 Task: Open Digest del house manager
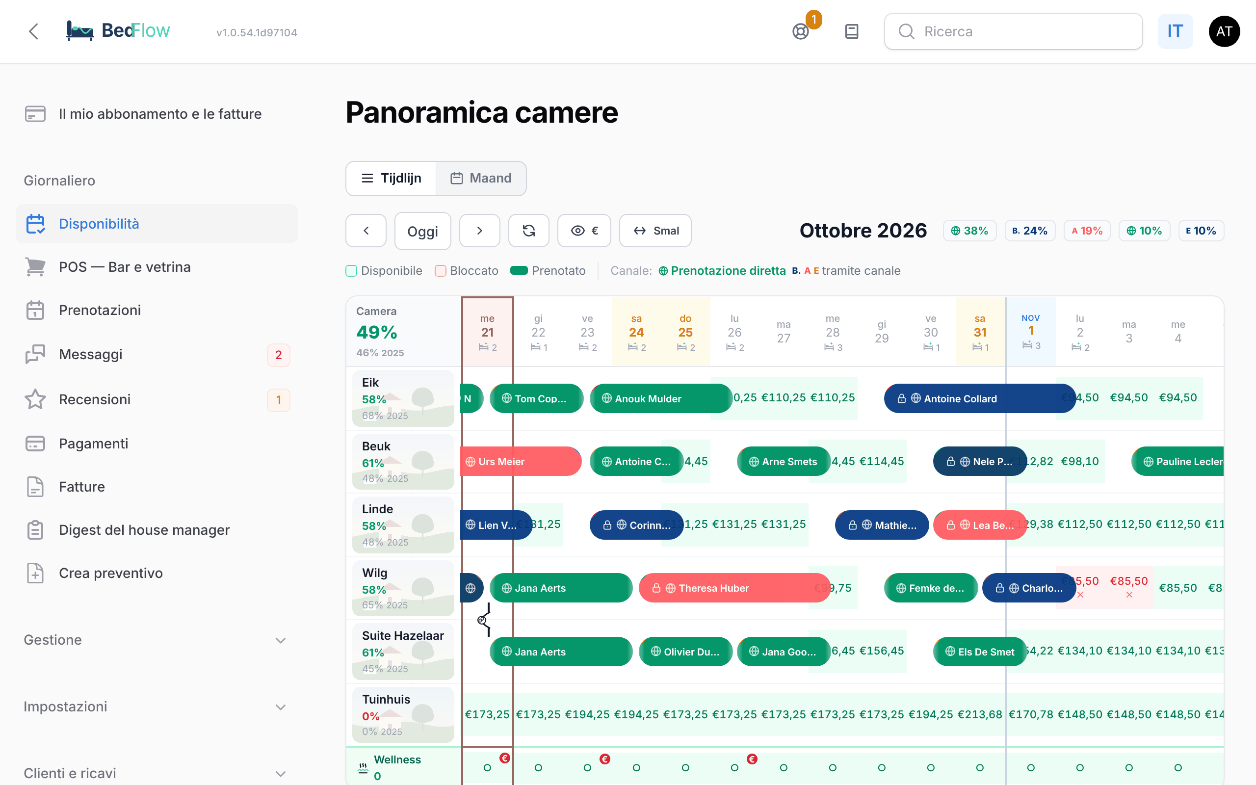157,529
